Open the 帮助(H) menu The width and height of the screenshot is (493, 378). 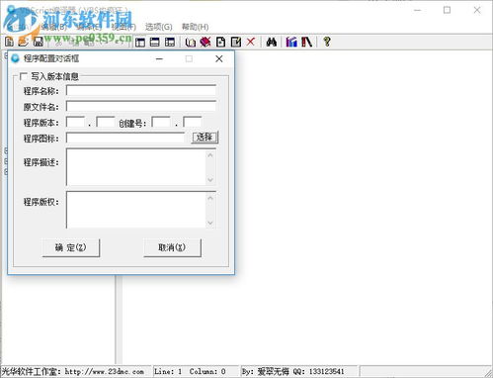point(195,27)
